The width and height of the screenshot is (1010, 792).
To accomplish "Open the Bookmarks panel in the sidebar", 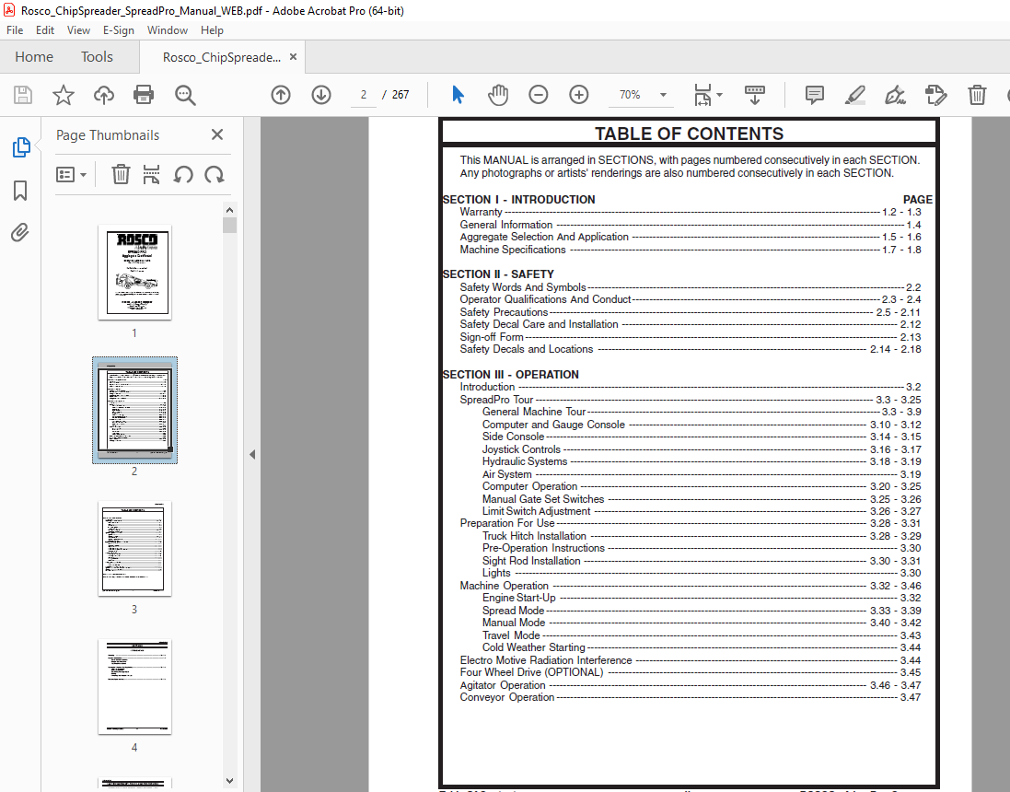I will (20, 191).
